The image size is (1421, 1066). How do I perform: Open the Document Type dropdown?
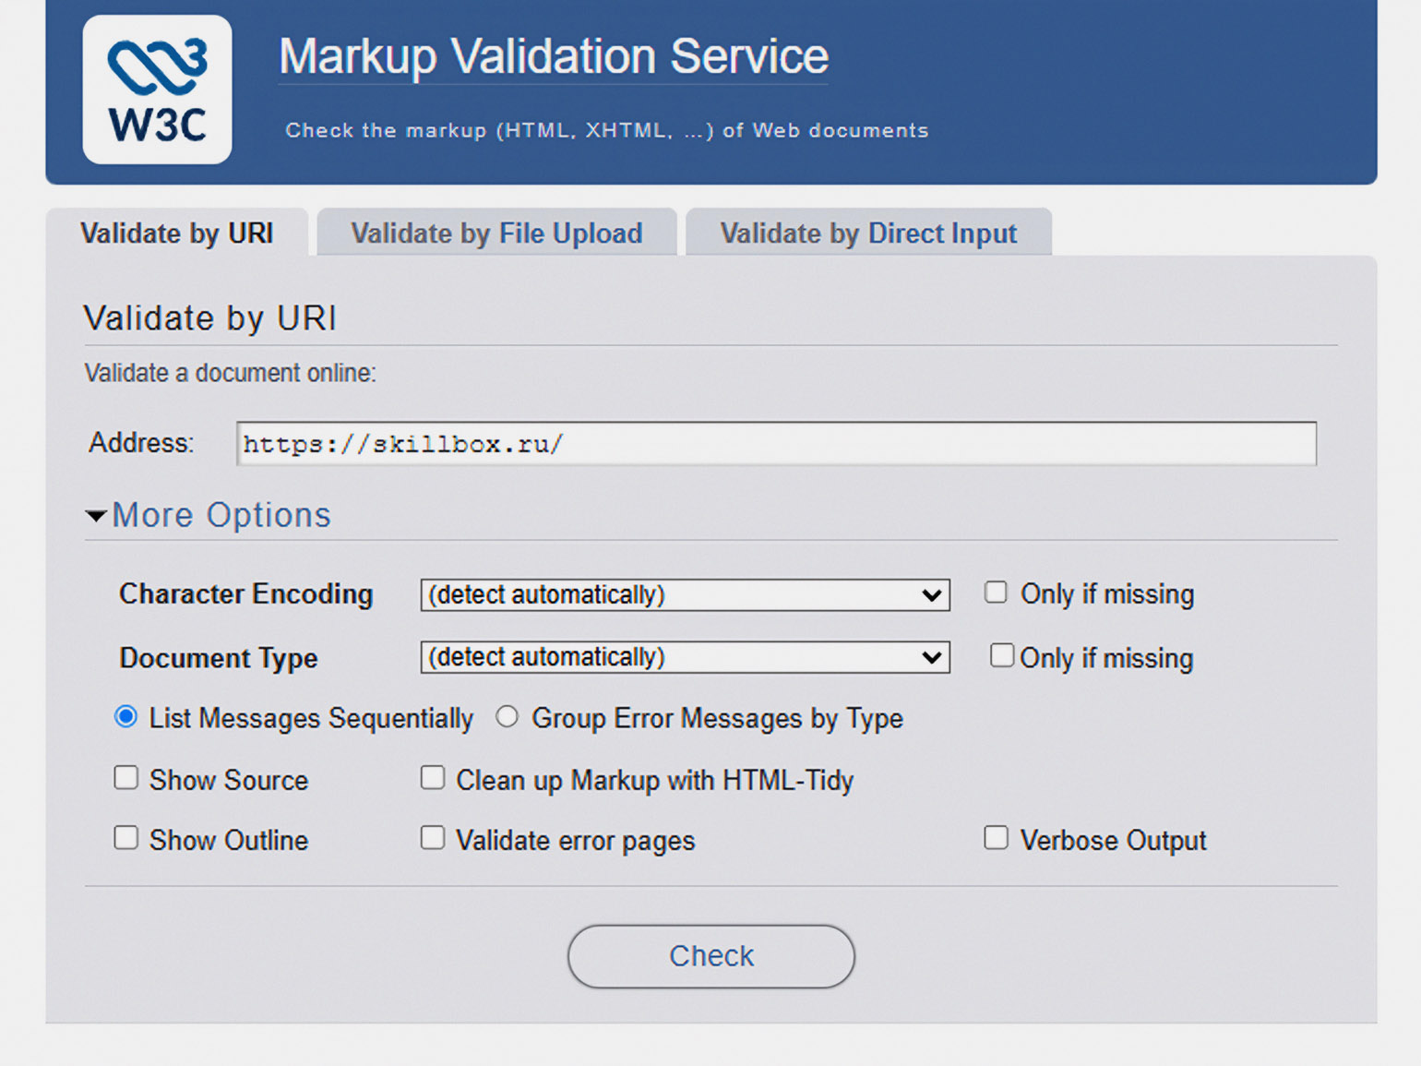pyautogui.click(x=685, y=658)
